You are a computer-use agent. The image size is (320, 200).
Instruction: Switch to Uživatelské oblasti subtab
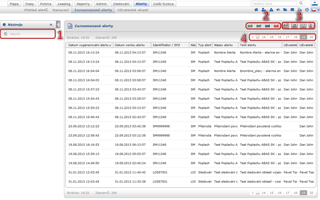pos(133,10)
